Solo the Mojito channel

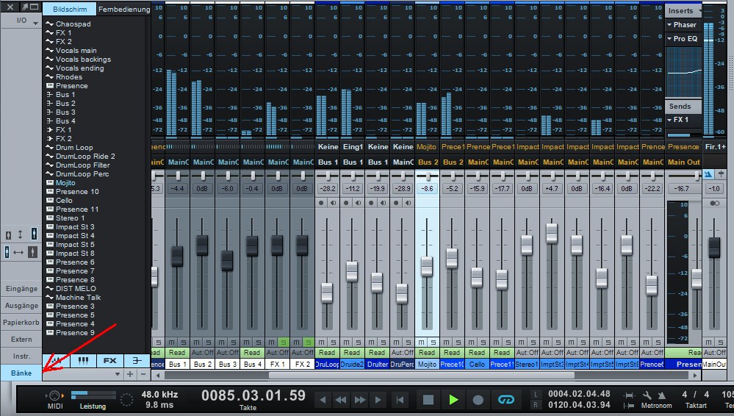(433, 343)
